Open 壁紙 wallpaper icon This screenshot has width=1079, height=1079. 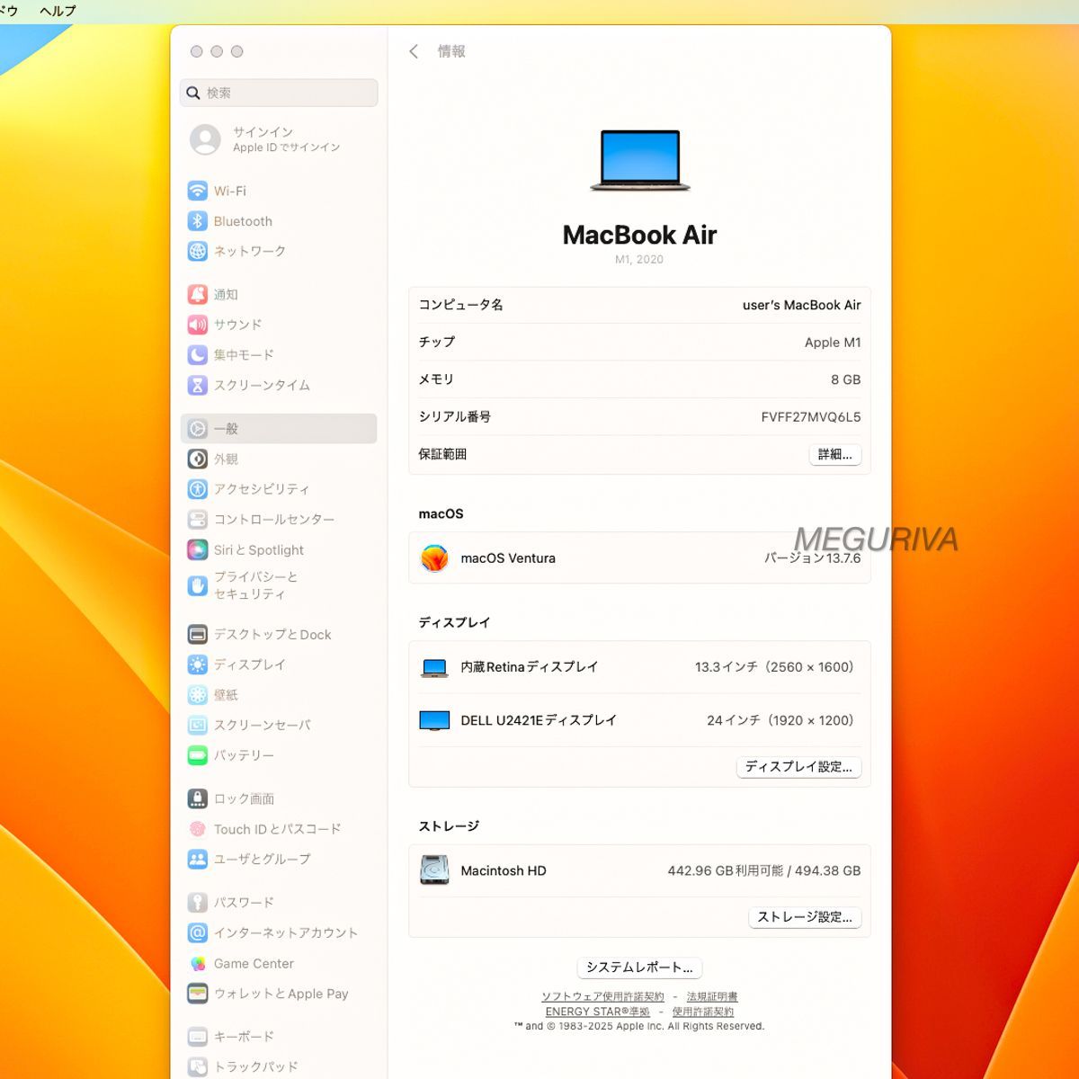(x=197, y=695)
